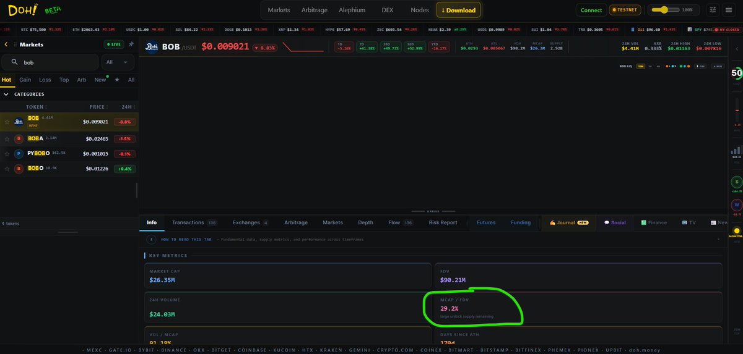Toggle the LIVE feed indicator

tap(114, 44)
